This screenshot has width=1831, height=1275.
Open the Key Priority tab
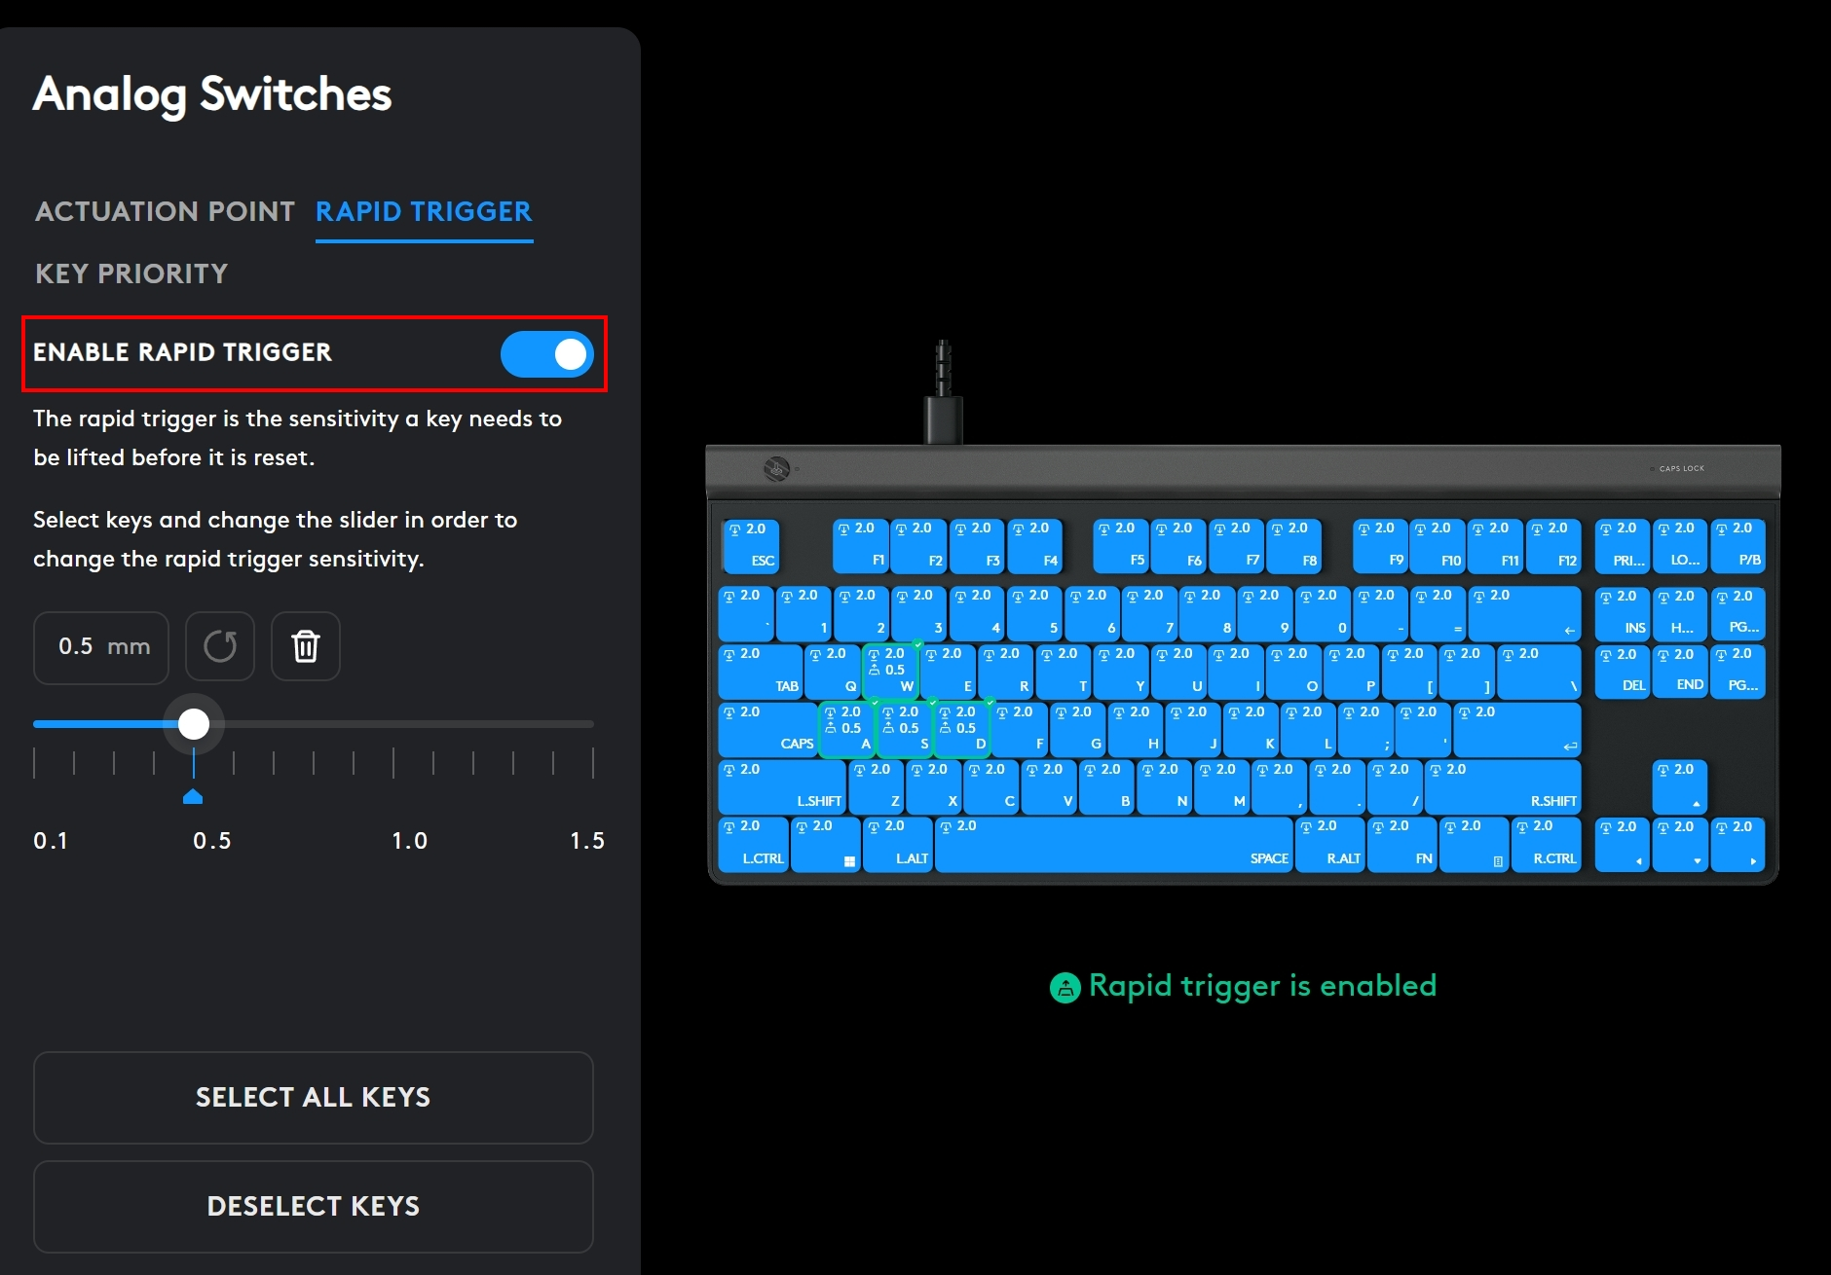click(x=131, y=273)
